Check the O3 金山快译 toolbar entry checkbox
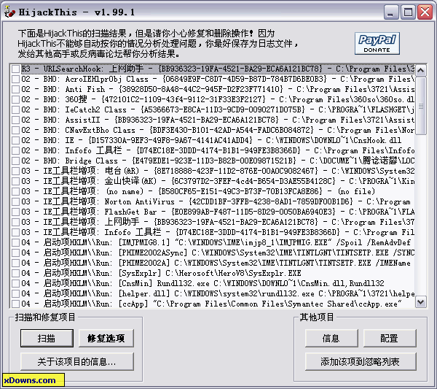This screenshot has height=389, width=437. (x=15, y=181)
